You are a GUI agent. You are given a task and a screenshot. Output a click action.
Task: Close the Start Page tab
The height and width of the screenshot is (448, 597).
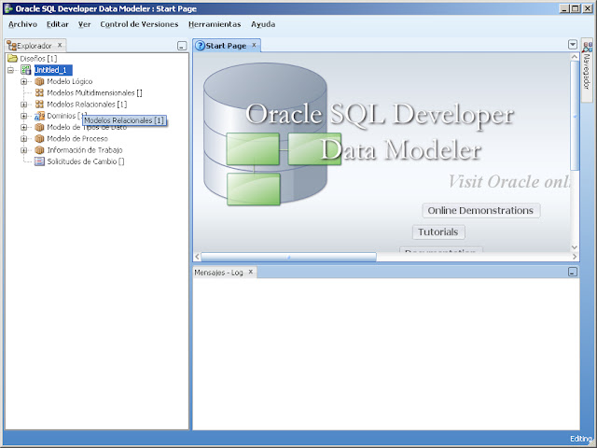click(x=254, y=45)
